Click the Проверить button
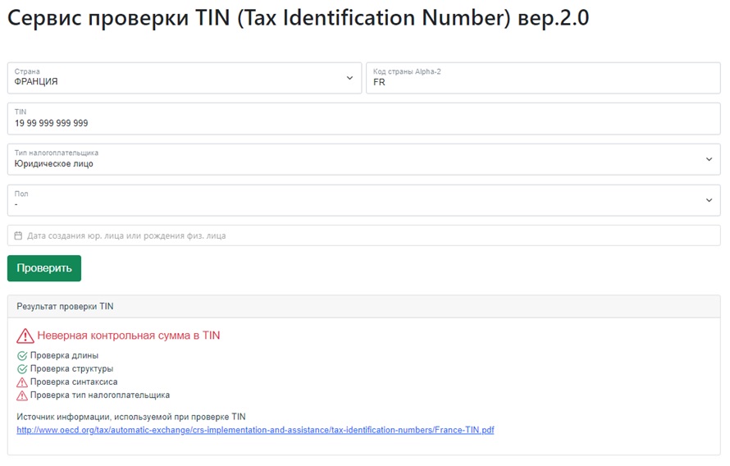Screen dimensions: 730x466 (x=44, y=268)
